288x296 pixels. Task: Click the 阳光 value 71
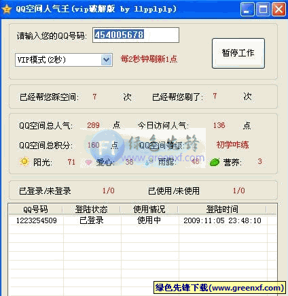coord(71,162)
